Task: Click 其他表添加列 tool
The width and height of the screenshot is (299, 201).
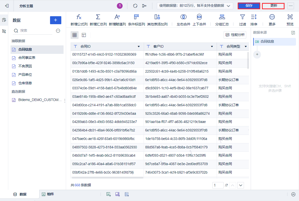Action: pyautogui.click(x=157, y=20)
